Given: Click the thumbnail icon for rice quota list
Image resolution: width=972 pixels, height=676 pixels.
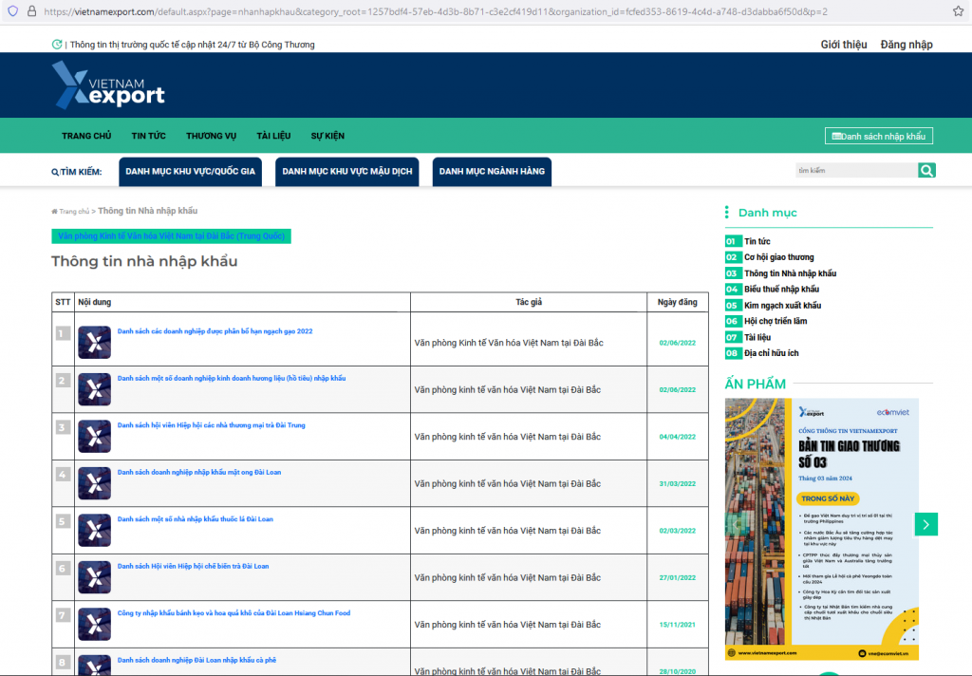Looking at the screenshot, I should pos(94,342).
